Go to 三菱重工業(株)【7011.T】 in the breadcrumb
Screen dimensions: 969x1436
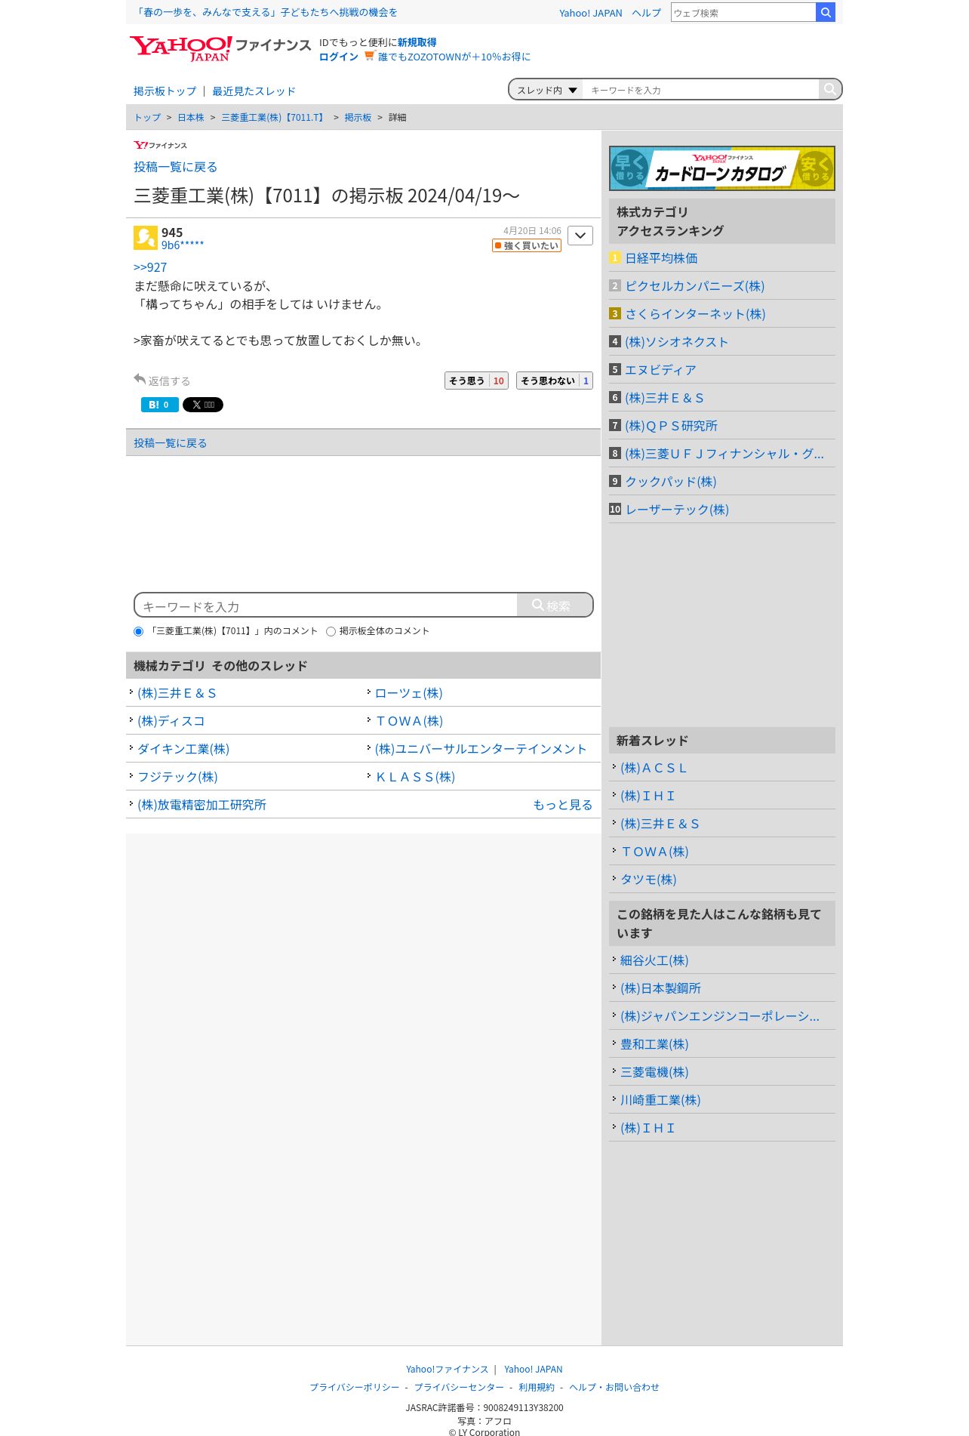(274, 118)
